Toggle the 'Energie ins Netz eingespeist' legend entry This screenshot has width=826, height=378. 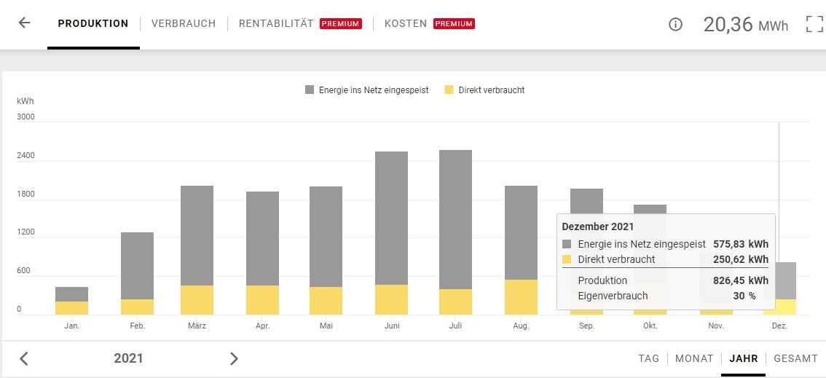[367, 90]
